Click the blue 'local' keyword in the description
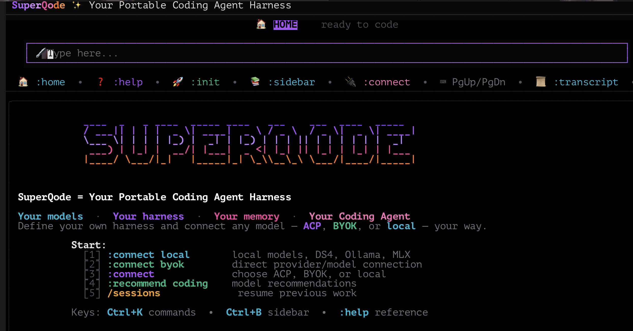Viewport: 633px width, 331px height. (x=401, y=226)
